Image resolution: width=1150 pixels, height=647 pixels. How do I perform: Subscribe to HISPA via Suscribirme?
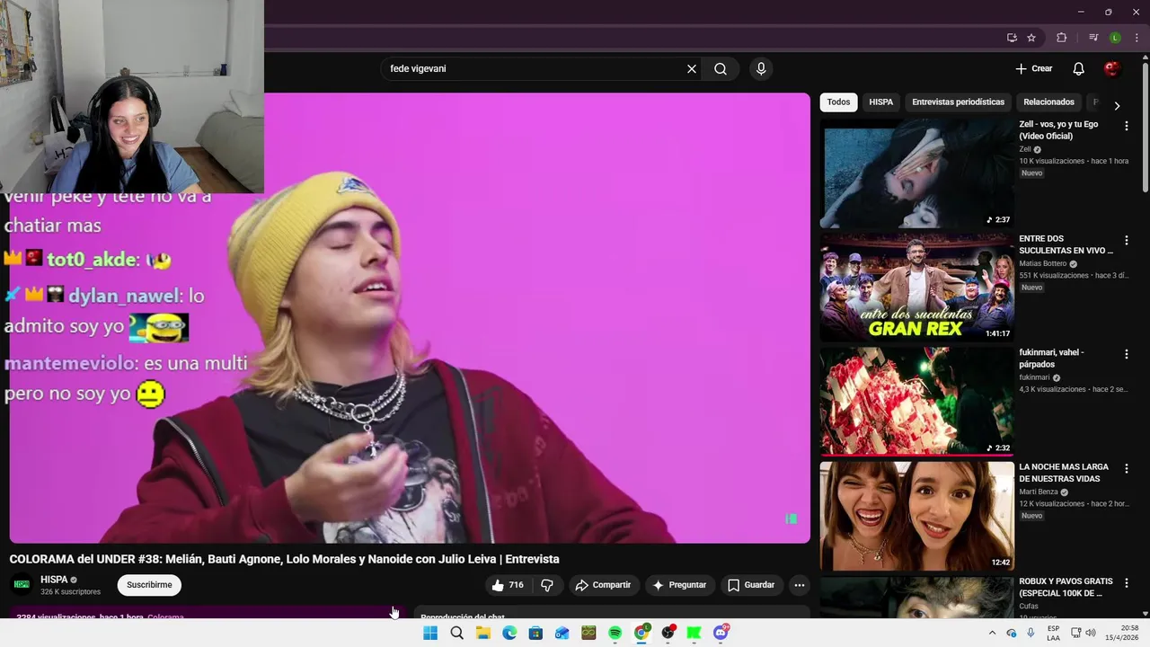click(149, 585)
